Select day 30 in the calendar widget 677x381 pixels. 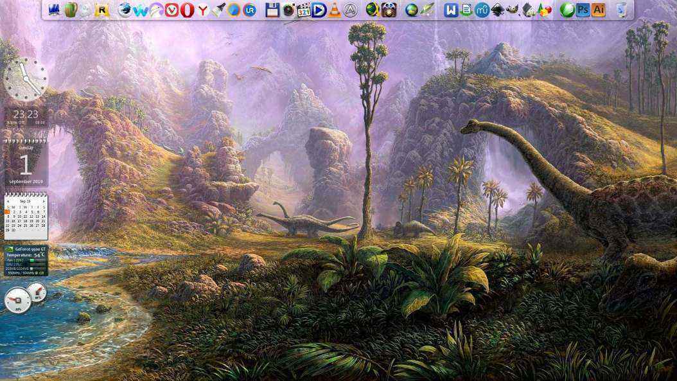pos(13,230)
